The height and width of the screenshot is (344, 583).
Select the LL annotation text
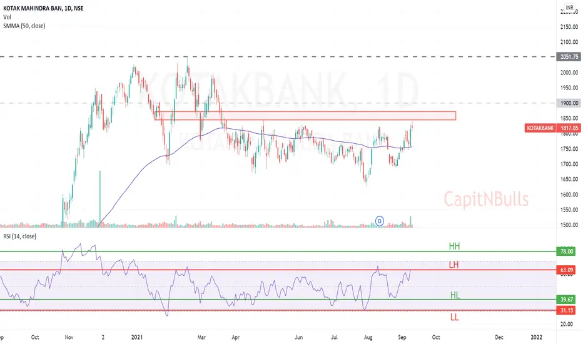tap(454, 317)
